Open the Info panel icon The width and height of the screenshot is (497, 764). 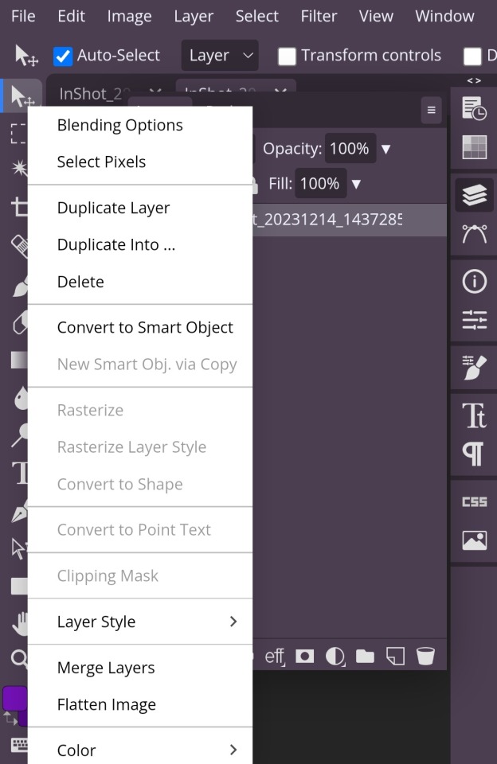(x=474, y=281)
